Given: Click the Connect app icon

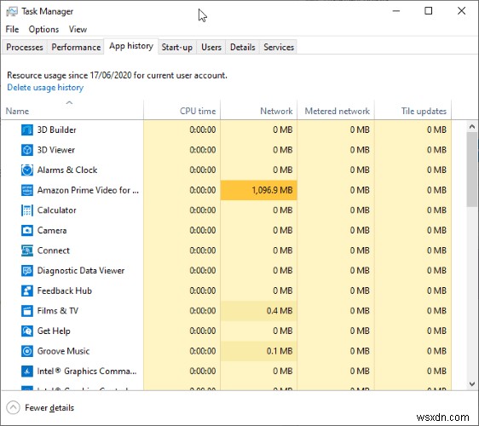Looking at the screenshot, I should [x=27, y=250].
